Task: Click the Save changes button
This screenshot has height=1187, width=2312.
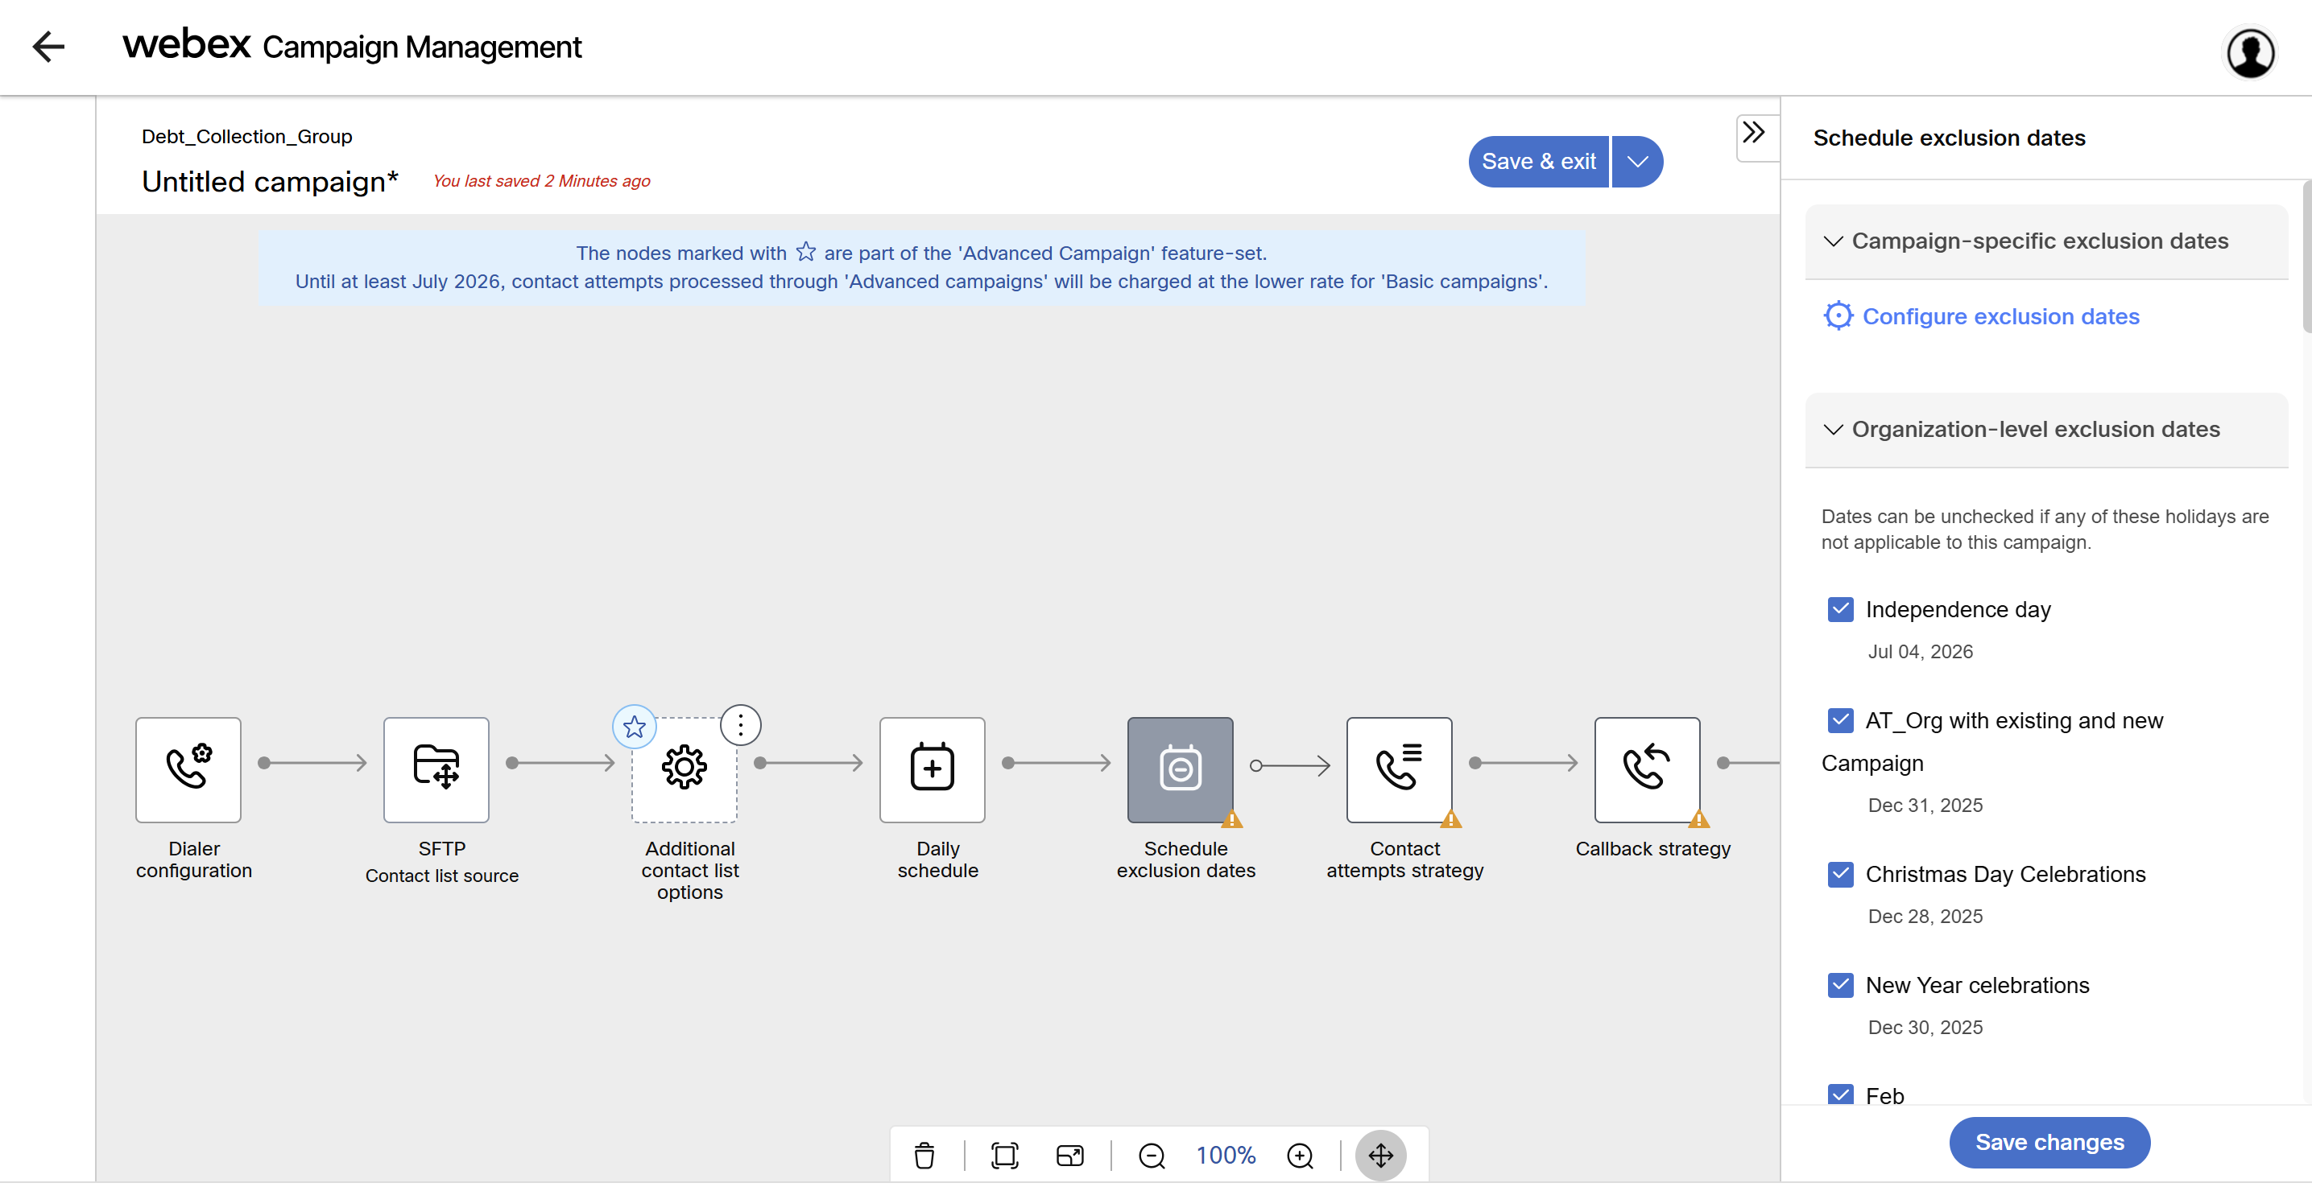Action: coord(2049,1142)
